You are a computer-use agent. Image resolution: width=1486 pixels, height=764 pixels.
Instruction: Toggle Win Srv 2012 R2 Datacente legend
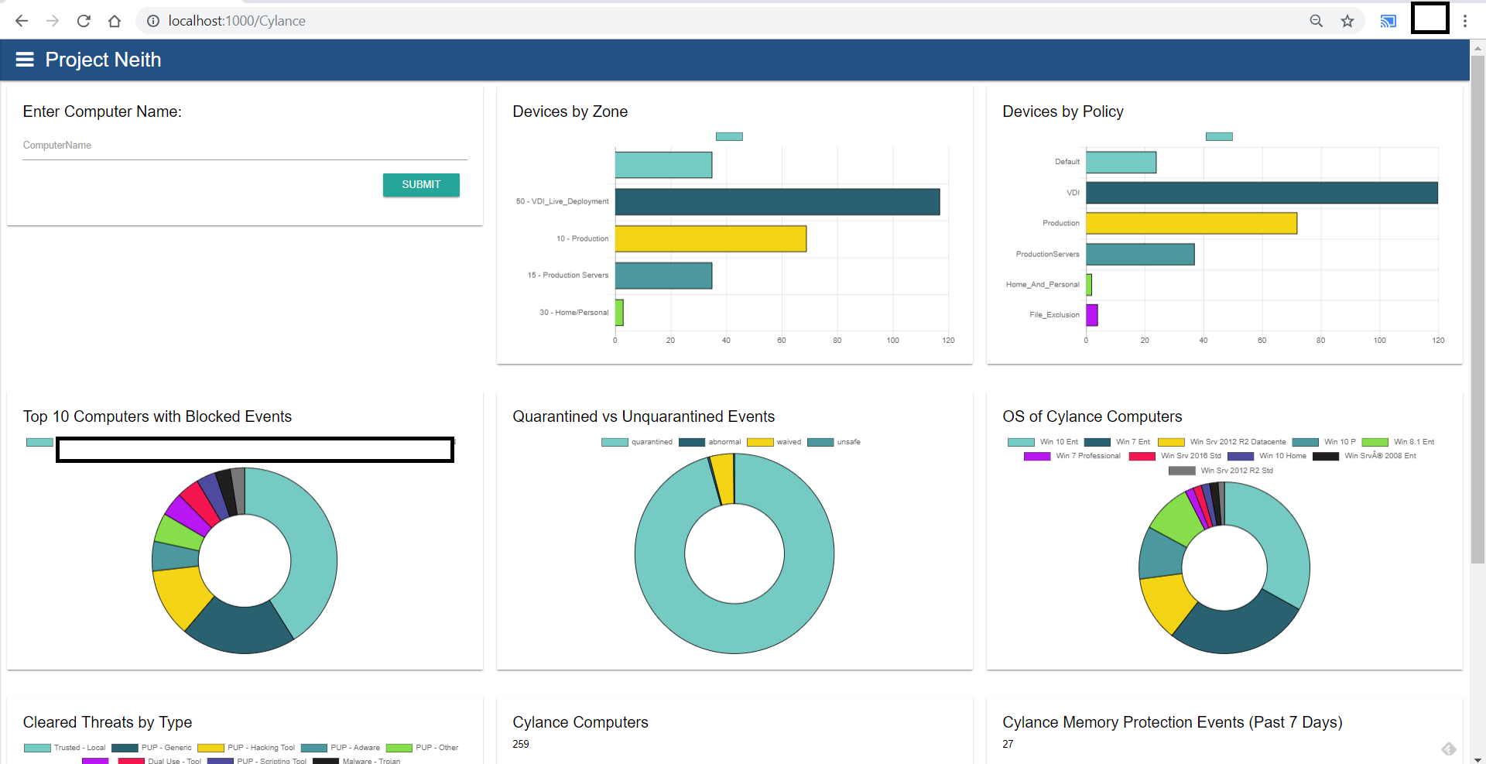click(1222, 442)
